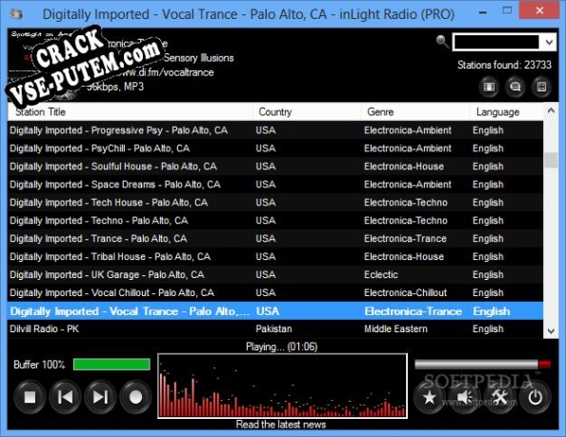The height and width of the screenshot is (437, 566).
Task: Go to the previous station
Action: [x=65, y=397]
